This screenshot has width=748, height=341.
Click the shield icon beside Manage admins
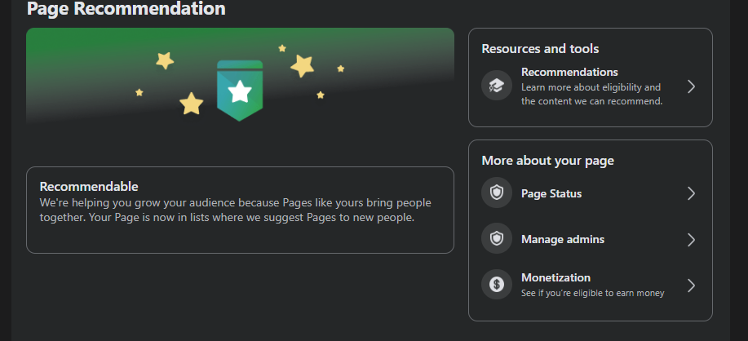[497, 238]
